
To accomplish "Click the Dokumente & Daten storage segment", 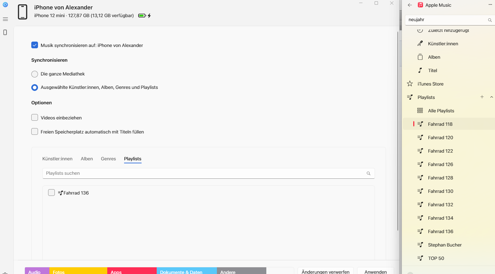I will pyautogui.click(x=187, y=271).
